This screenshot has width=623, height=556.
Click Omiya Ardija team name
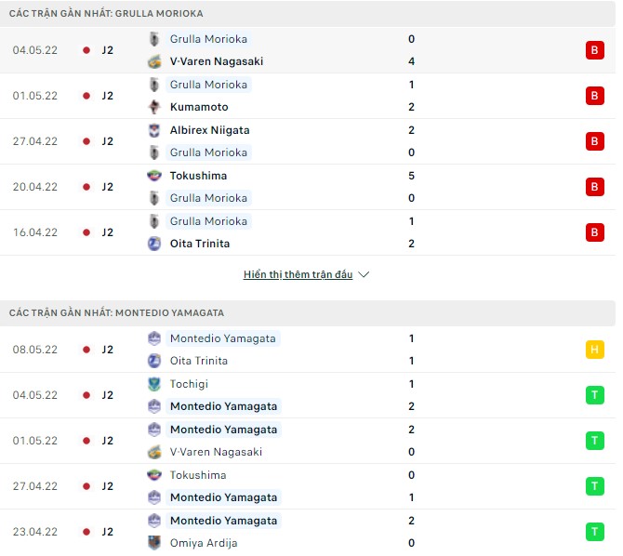coord(203,543)
